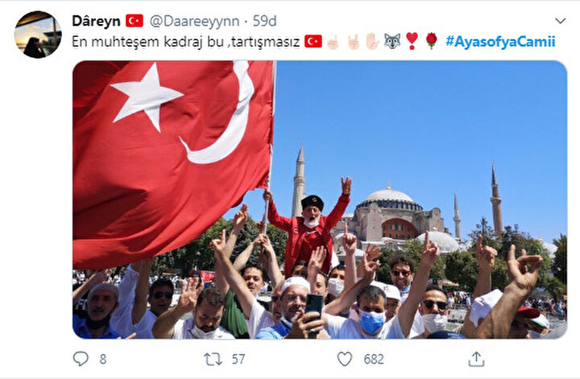Click the tweet text 'En muhteşem kadraj bu'

click(147, 42)
